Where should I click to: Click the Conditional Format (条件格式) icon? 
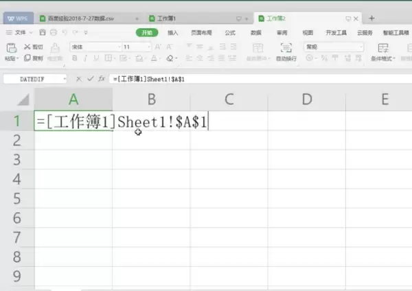coord(383,48)
